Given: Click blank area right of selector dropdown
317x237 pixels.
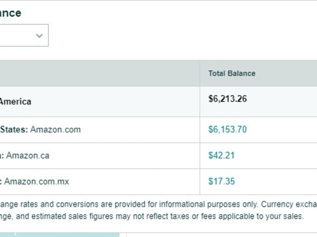Looking at the screenshot, I should 182,35.
